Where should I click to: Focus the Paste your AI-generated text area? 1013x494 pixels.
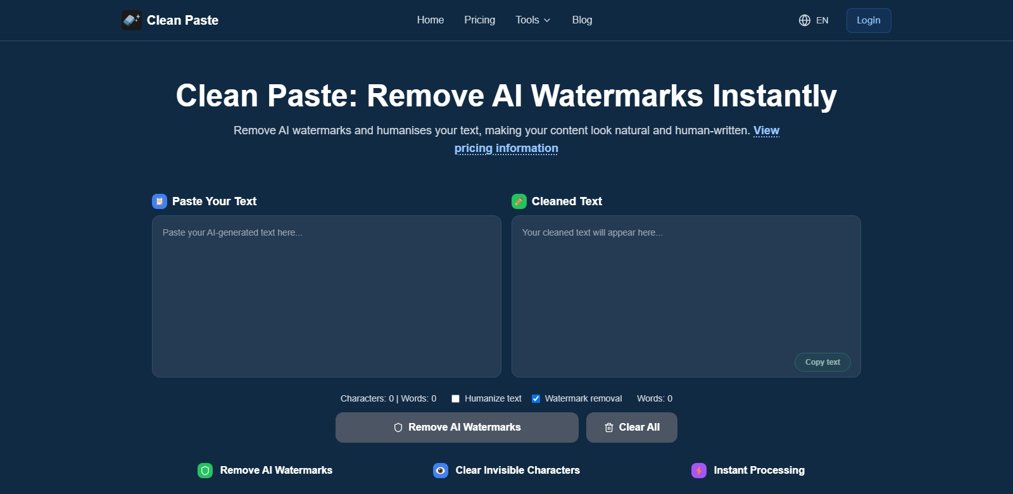click(327, 296)
